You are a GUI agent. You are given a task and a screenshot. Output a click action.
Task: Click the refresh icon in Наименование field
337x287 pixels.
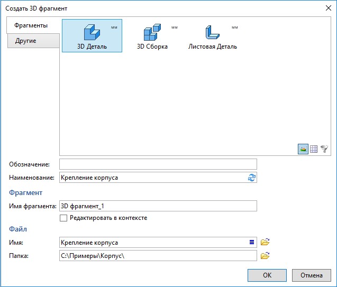[x=252, y=178]
